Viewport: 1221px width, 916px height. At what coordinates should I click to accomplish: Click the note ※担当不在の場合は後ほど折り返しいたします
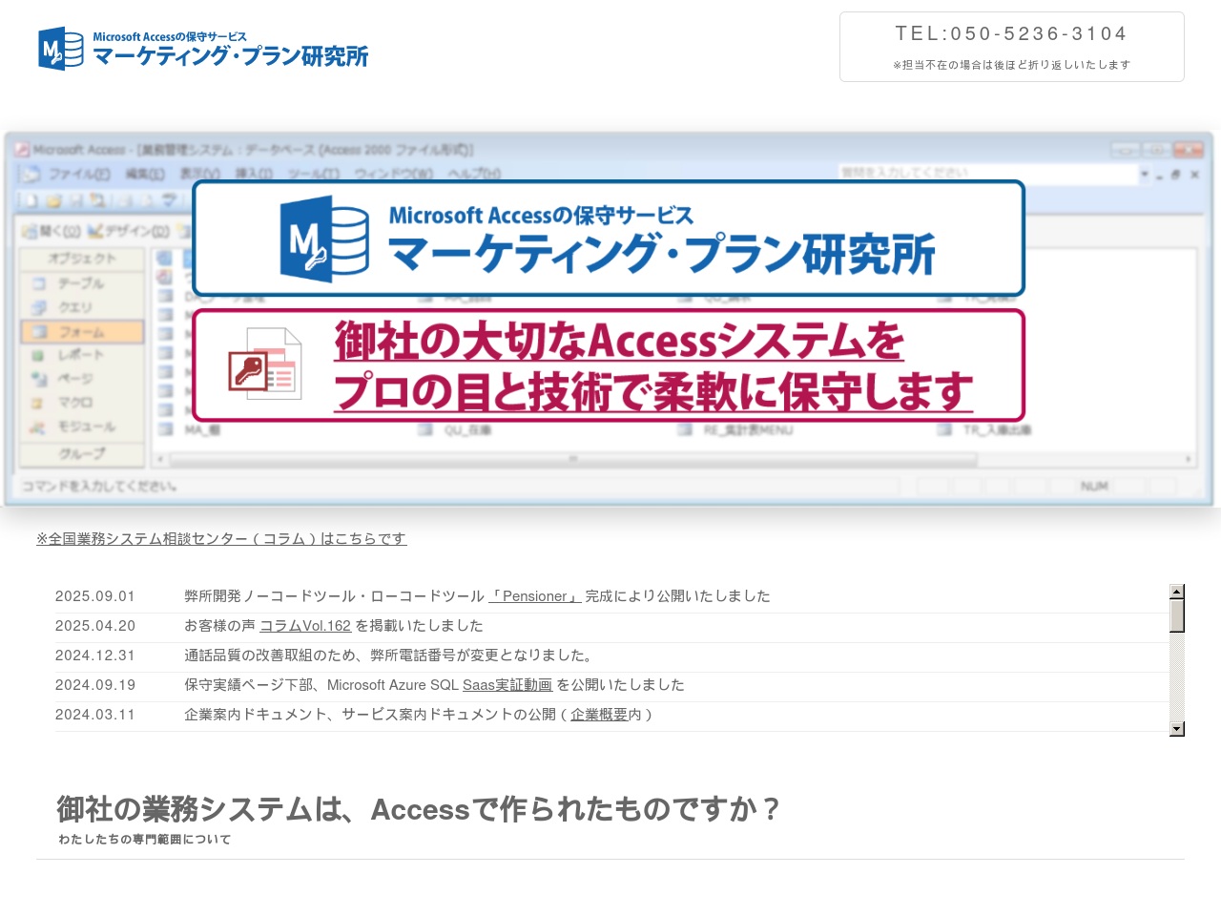[x=1011, y=65]
